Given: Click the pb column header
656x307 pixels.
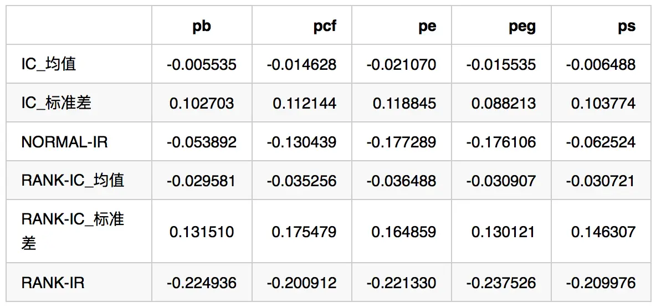Looking at the screenshot, I should pos(202,26).
